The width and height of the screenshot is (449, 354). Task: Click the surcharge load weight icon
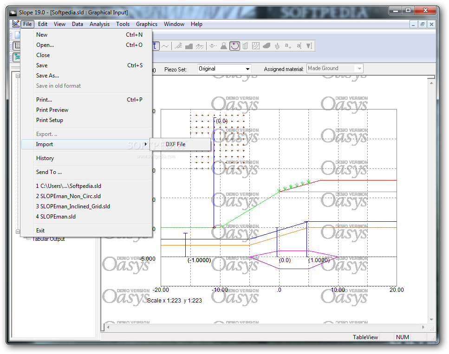coord(224,46)
